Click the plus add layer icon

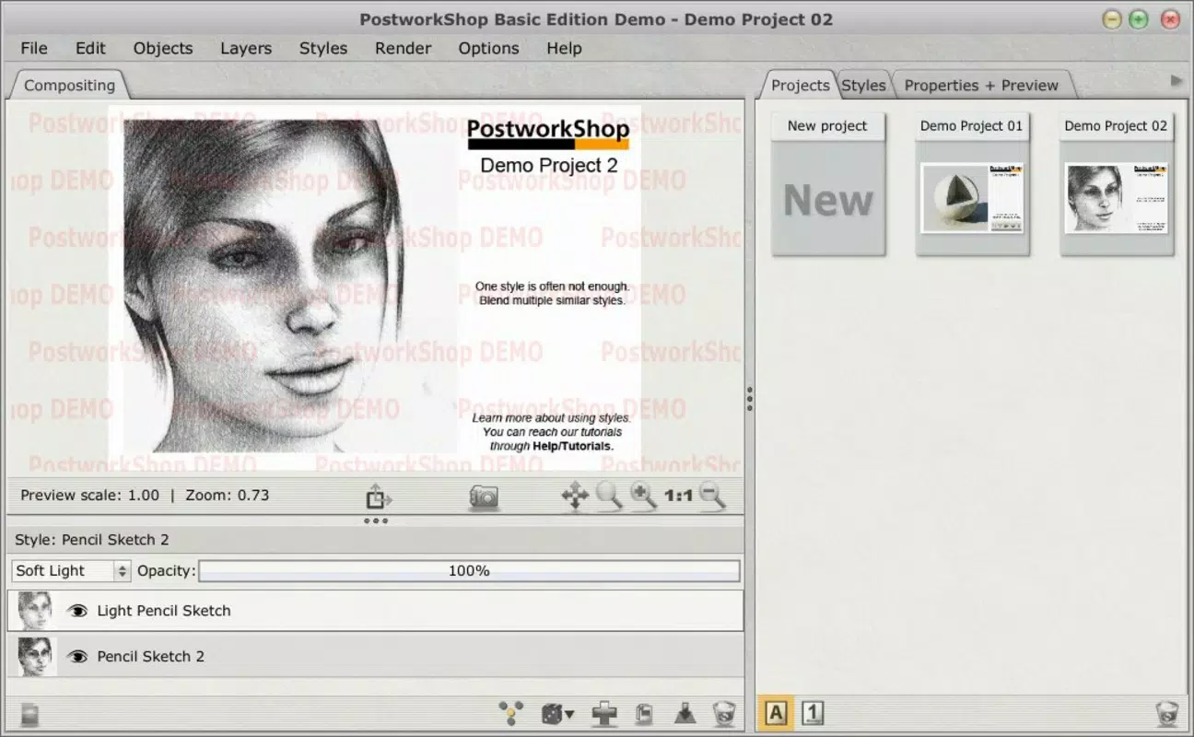[604, 714]
